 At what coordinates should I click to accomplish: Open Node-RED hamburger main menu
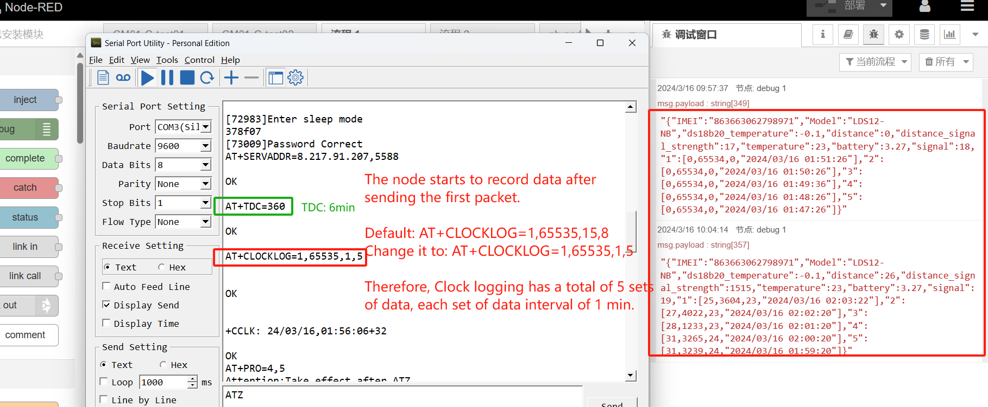[x=967, y=6]
